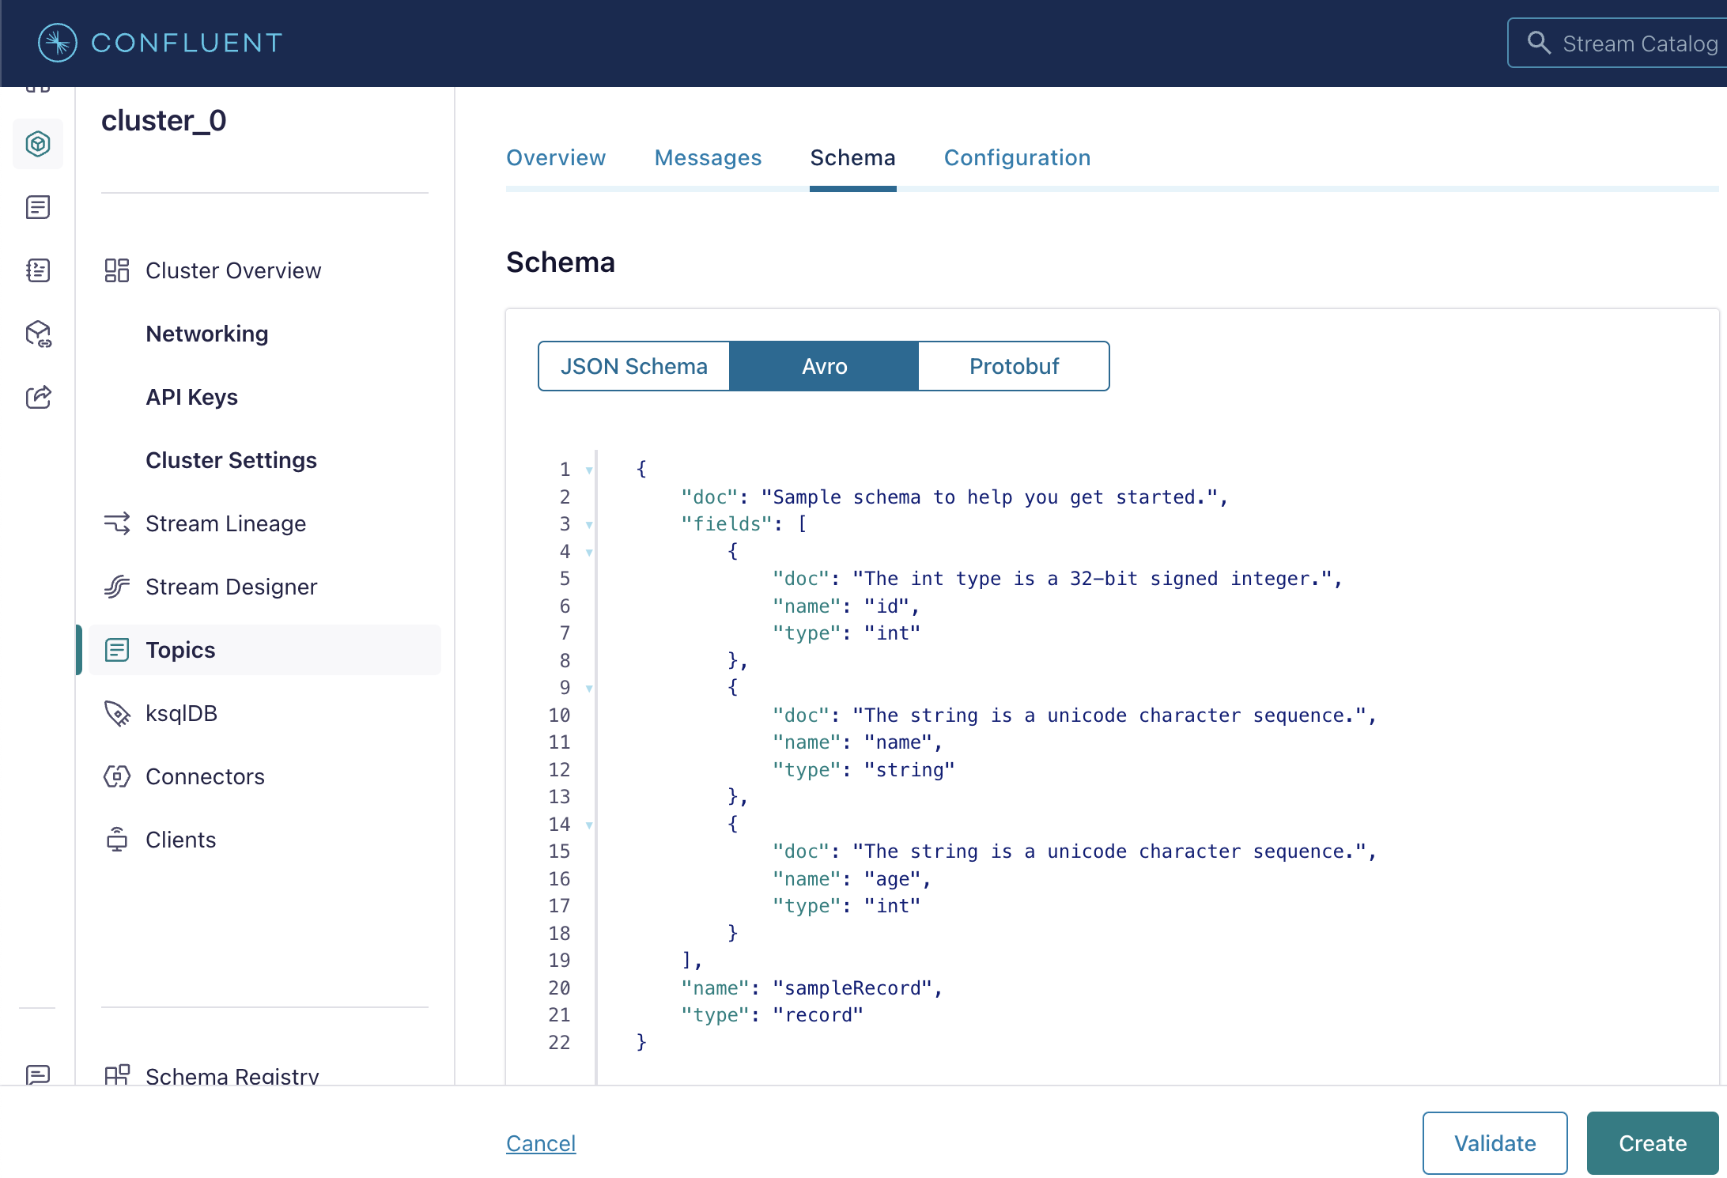The image size is (1727, 1178).
Task: Open Clients page
Action: (x=264, y=840)
